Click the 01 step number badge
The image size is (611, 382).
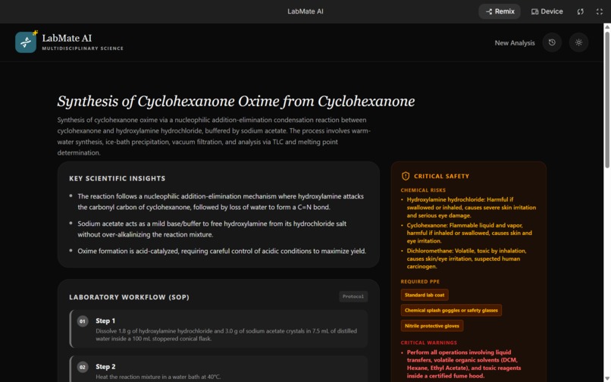point(82,321)
